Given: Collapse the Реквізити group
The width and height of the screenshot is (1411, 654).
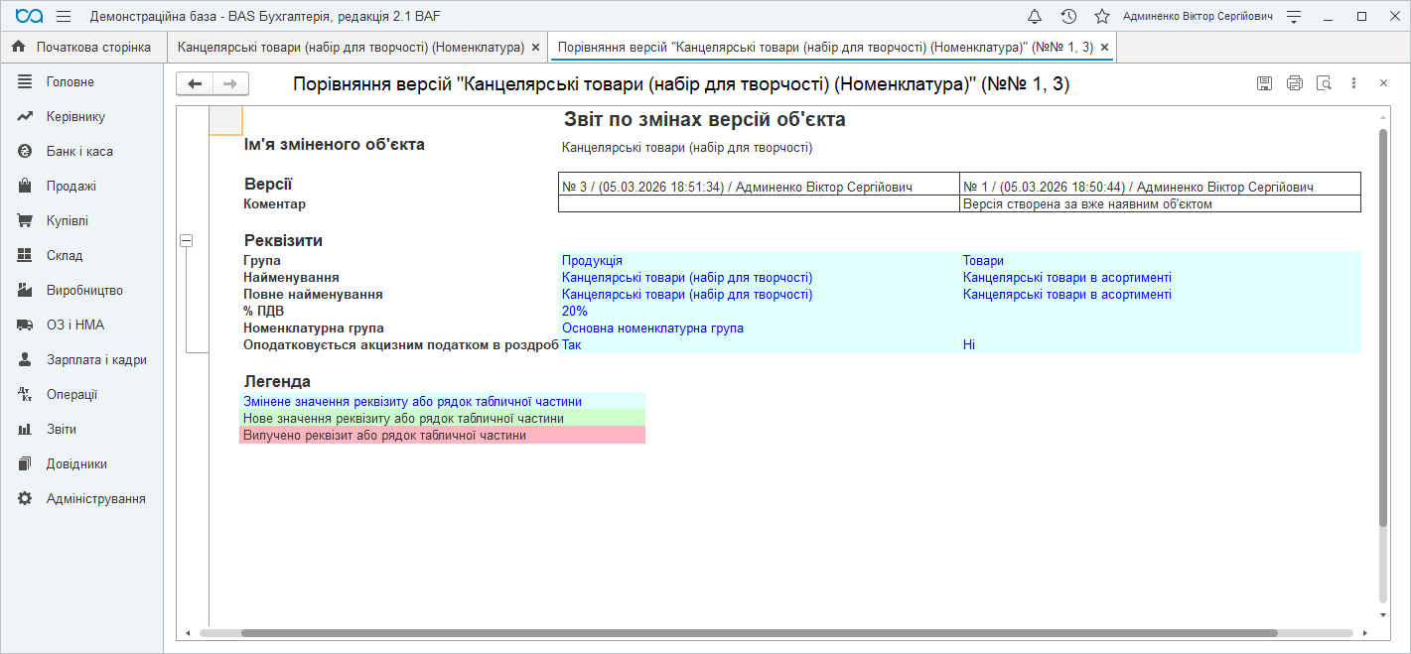Looking at the screenshot, I should [186, 240].
